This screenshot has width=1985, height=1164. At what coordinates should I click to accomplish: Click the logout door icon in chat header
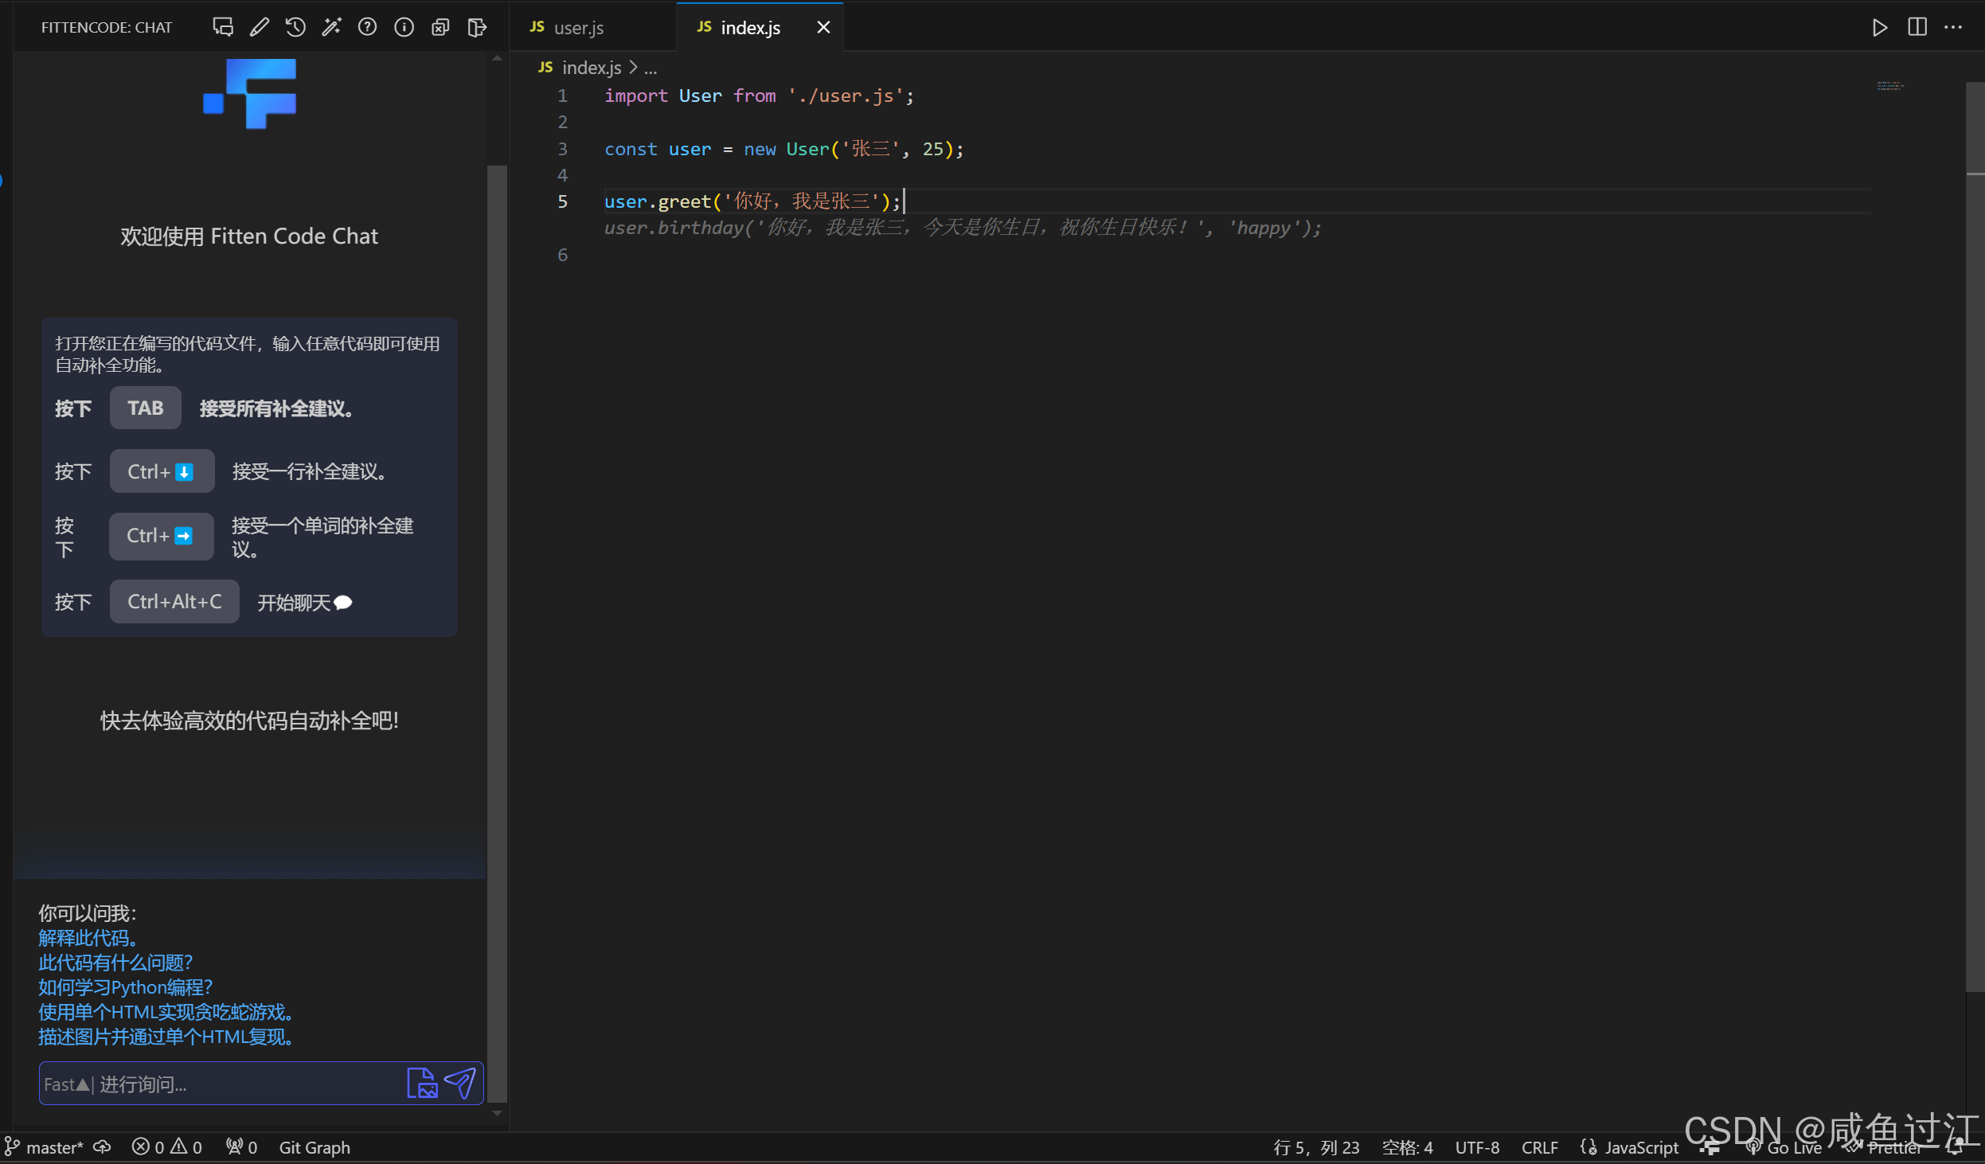[477, 28]
